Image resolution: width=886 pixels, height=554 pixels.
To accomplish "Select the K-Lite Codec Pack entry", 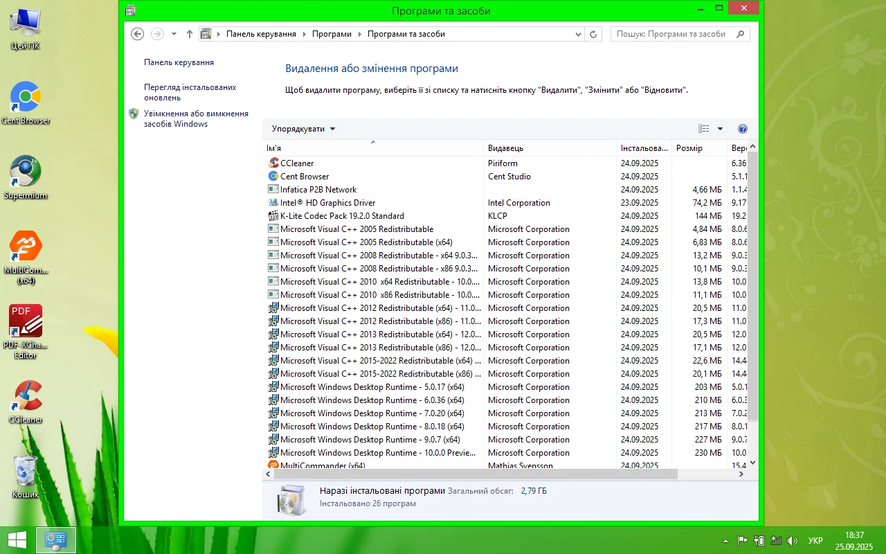I will point(342,216).
